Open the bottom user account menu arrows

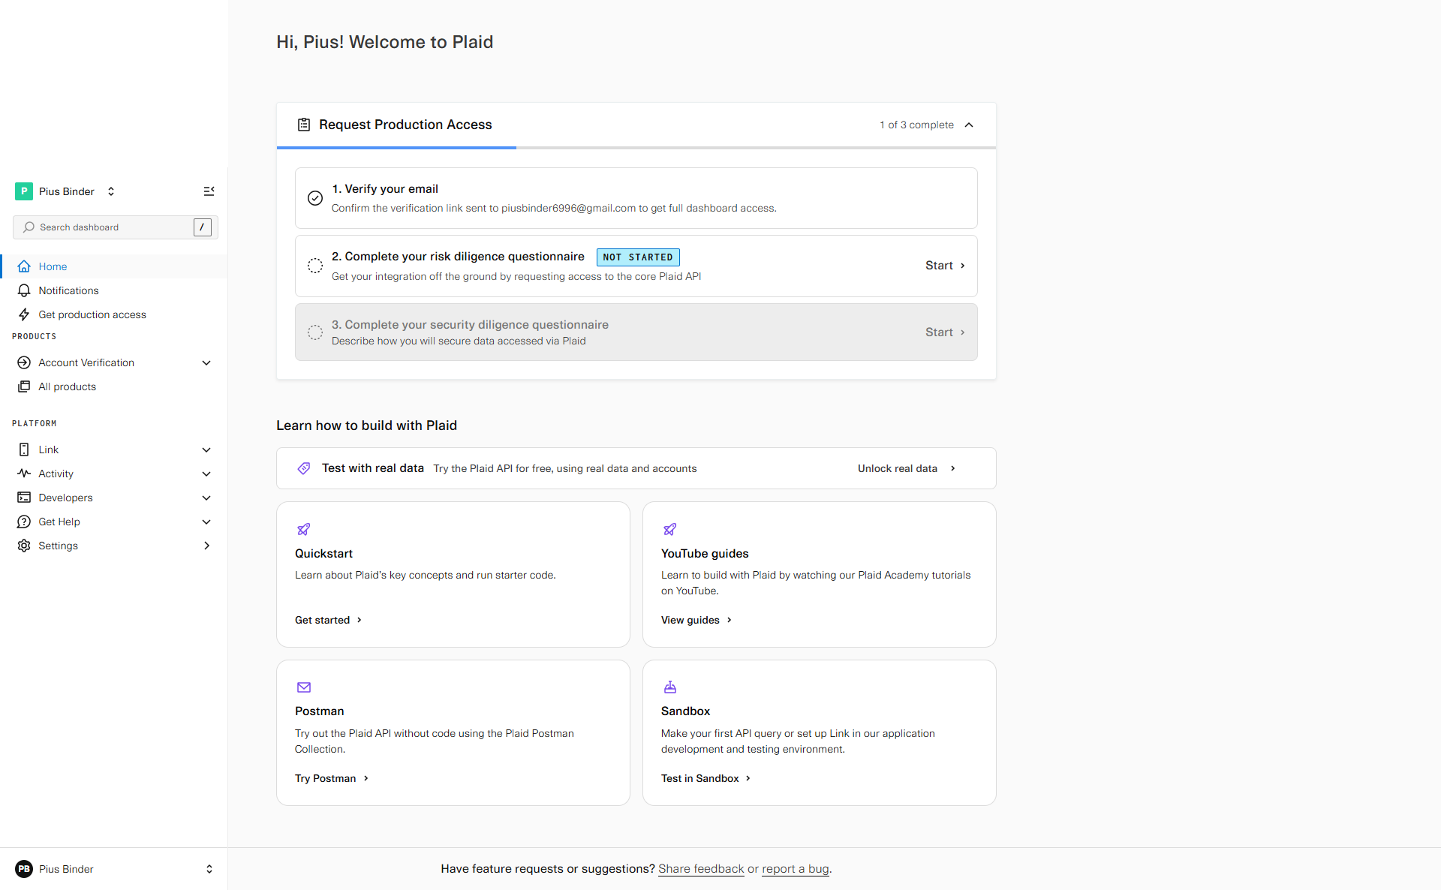pyautogui.click(x=209, y=869)
